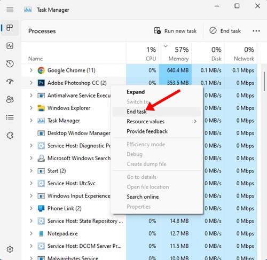The image size is (267, 260).
Task: Expand the Google Chrome process group
Action: (31, 70)
